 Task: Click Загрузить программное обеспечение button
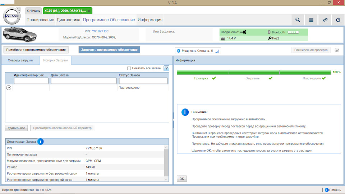point(109,50)
